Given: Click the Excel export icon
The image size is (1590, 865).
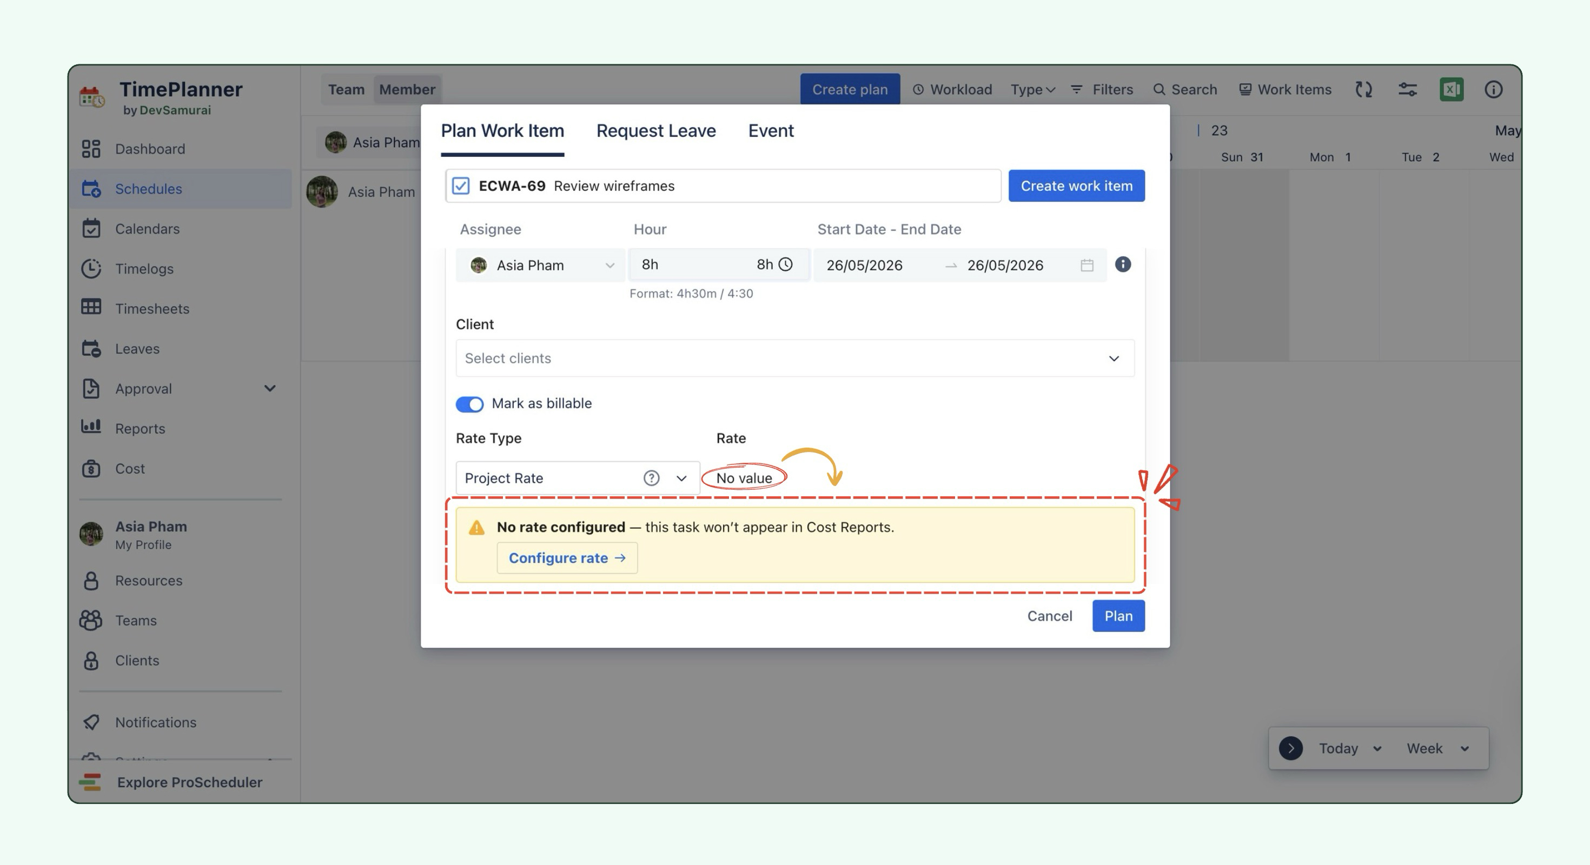Looking at the screenshot, I should point(1451,89).
